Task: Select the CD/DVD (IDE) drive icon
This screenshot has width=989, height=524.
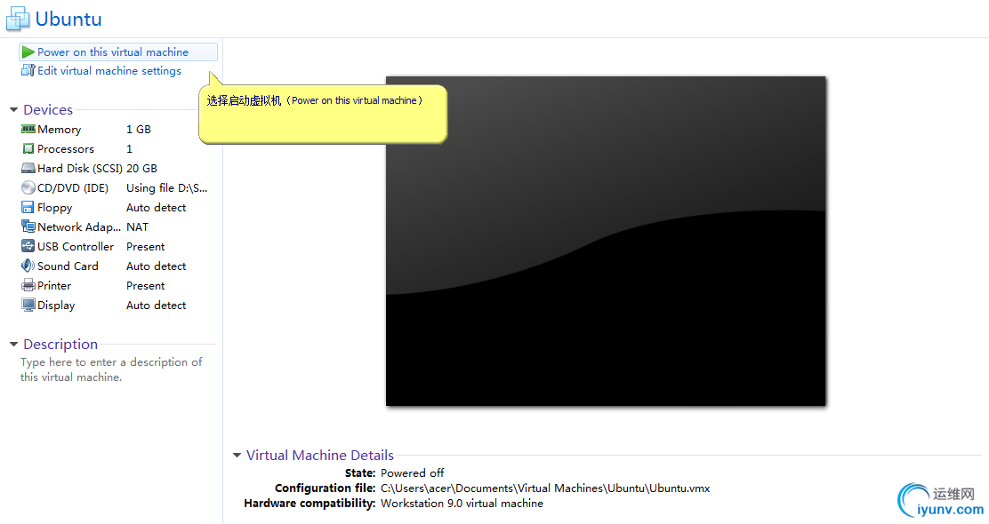Action: (x=28, y=187)
